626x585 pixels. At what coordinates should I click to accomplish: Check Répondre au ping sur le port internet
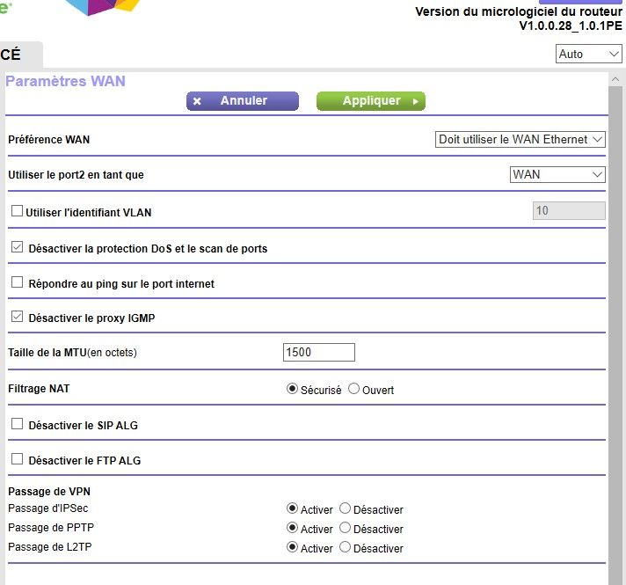tap(17, 283)
